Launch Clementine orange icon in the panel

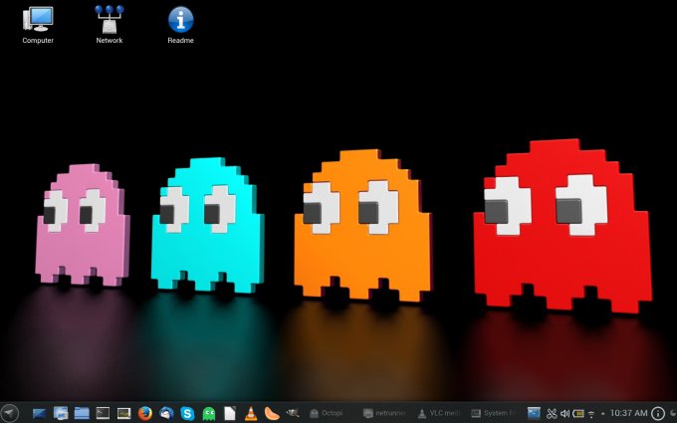point(272,413)
